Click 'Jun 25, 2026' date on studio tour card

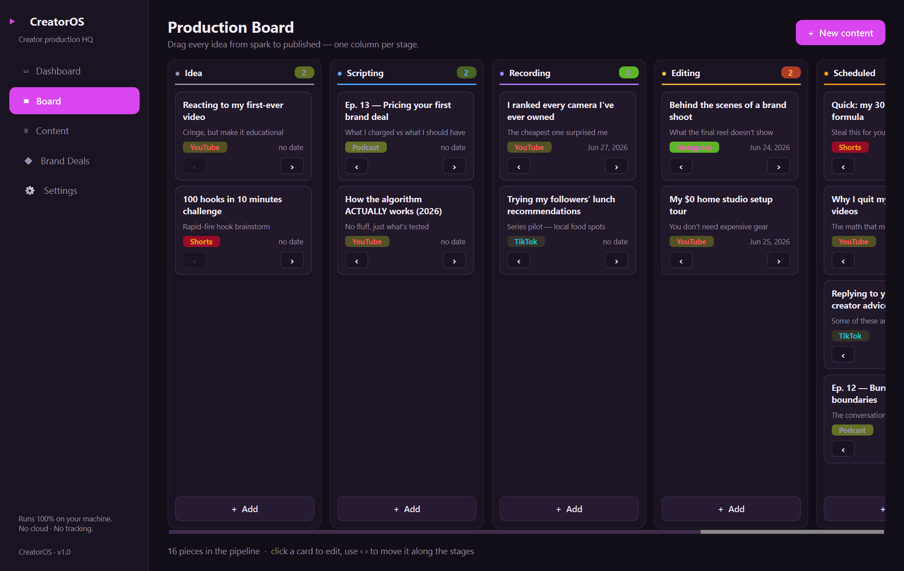tap(770, 242)
